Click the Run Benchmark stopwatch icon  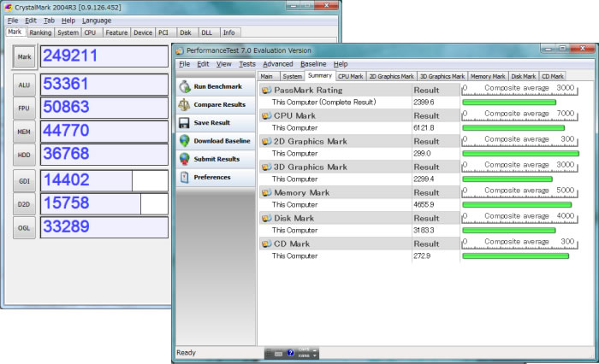point(185,86)
